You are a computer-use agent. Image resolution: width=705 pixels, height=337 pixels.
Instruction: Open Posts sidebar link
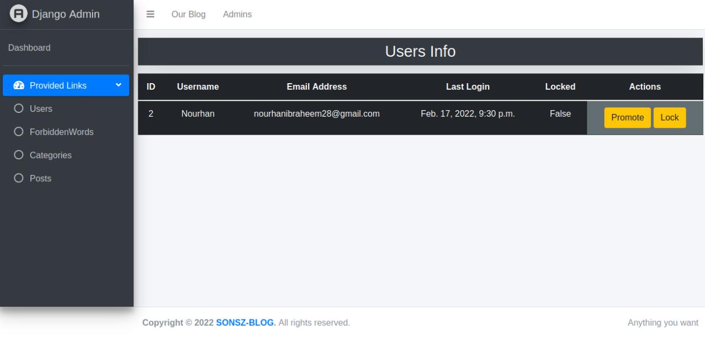pos(66,178)
